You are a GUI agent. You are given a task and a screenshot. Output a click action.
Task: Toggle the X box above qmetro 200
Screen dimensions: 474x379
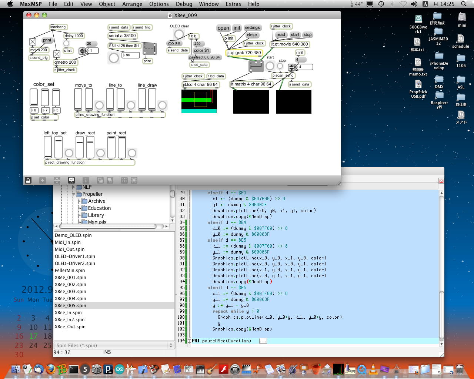coord(57,54)
